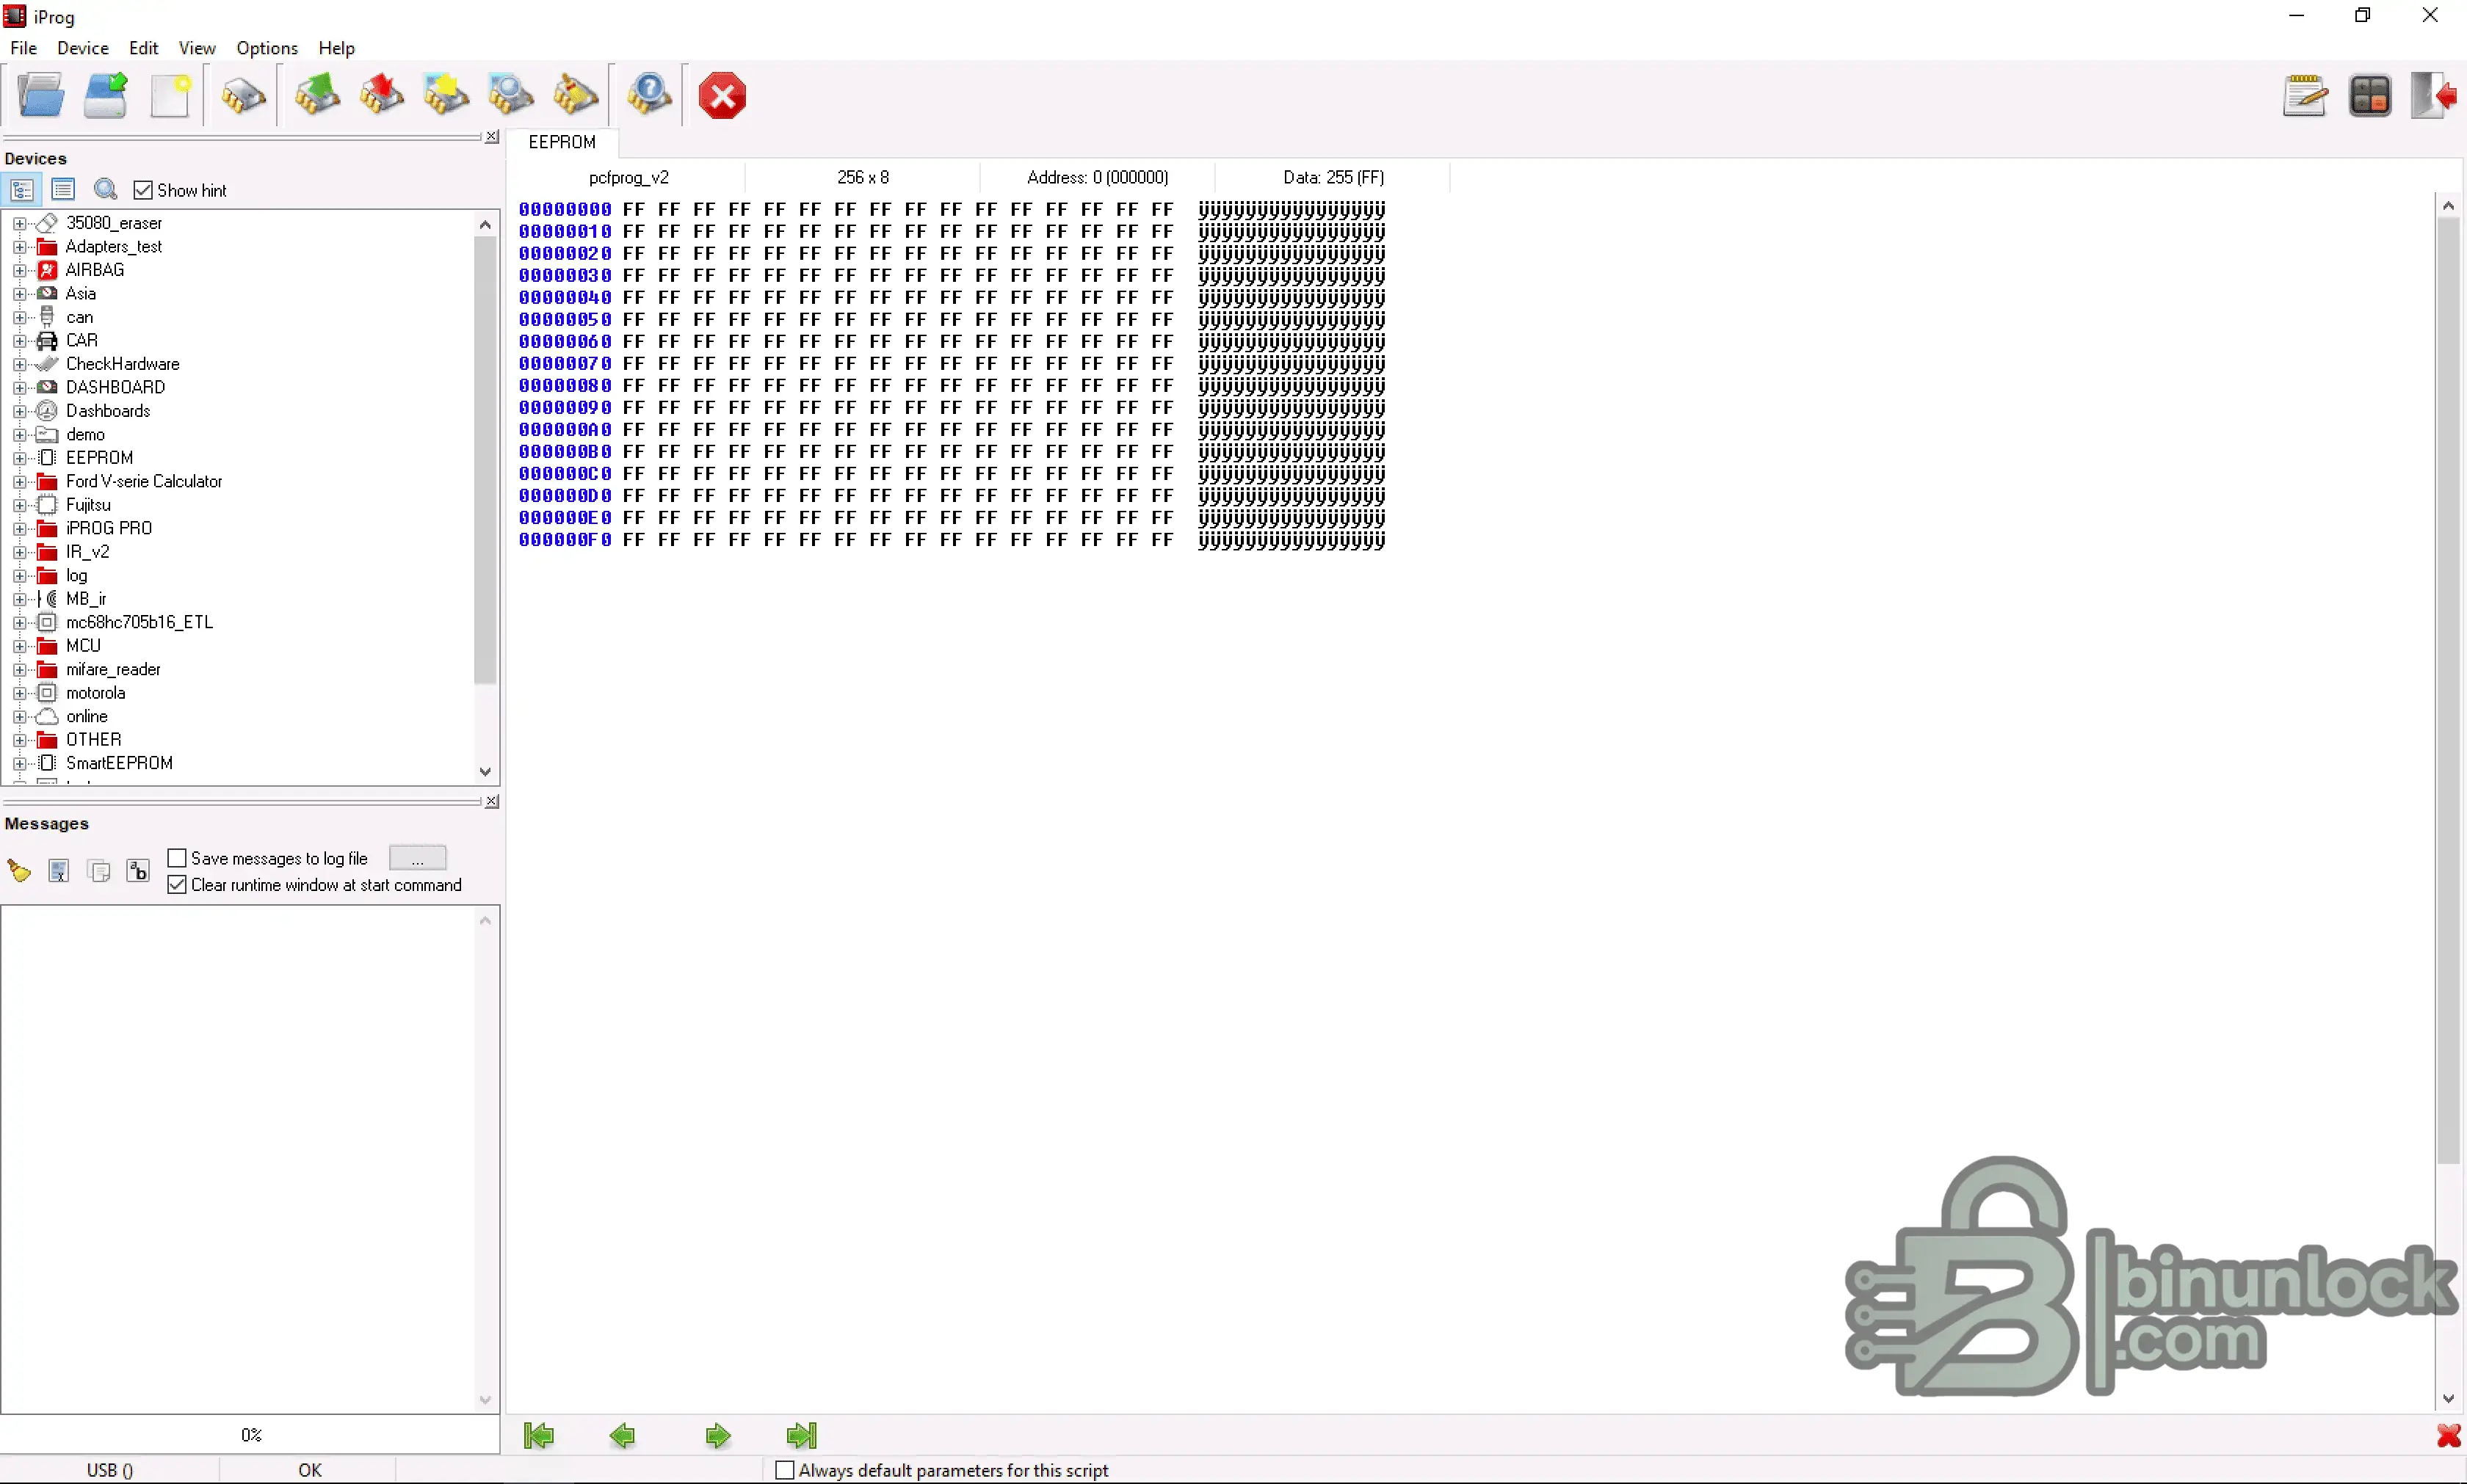Screen dimensions: 2467x1484
Task: Click the Devices tree scrollbar thumb
Action: [x=485, y=460]
